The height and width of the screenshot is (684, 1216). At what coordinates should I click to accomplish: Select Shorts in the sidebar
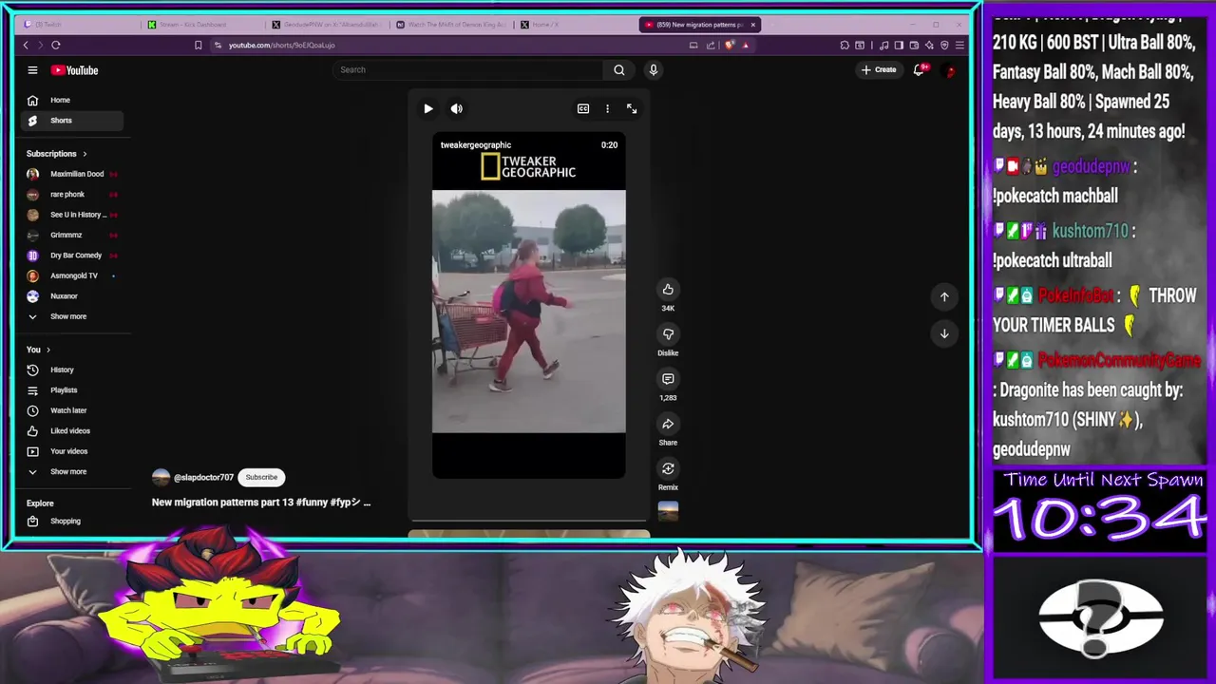72,121
